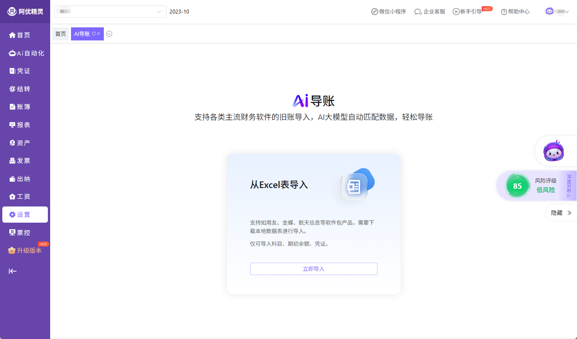Hide the risk rating widget

(561, 213)
